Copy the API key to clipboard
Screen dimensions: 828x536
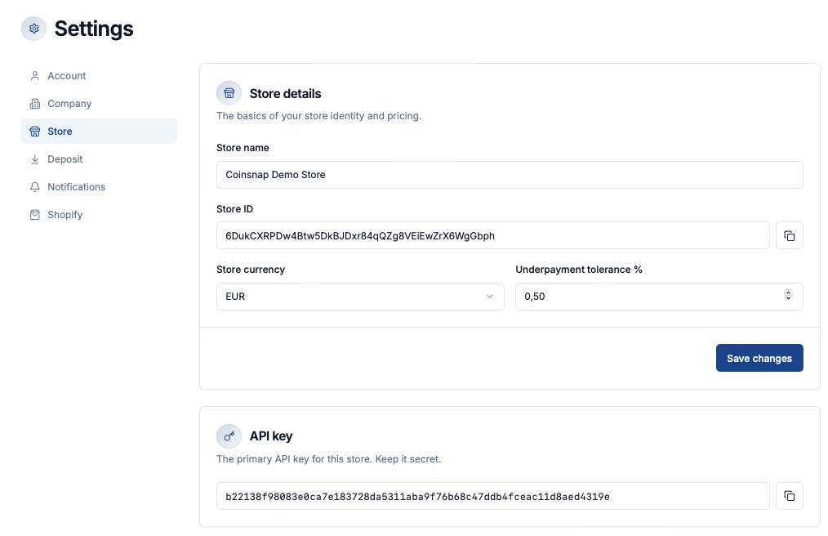point(790,496)
